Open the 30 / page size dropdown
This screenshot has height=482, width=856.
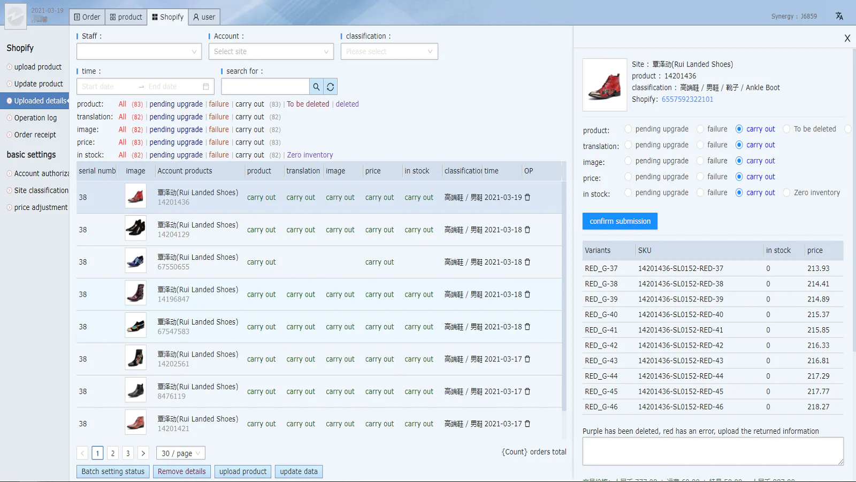pos(180,453)
